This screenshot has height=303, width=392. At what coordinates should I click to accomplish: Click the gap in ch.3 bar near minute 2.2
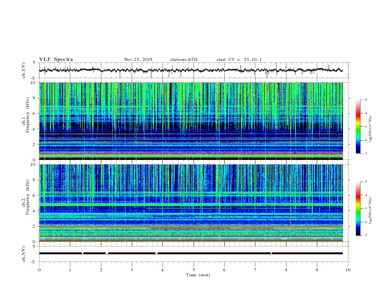[x=107, y=253]
